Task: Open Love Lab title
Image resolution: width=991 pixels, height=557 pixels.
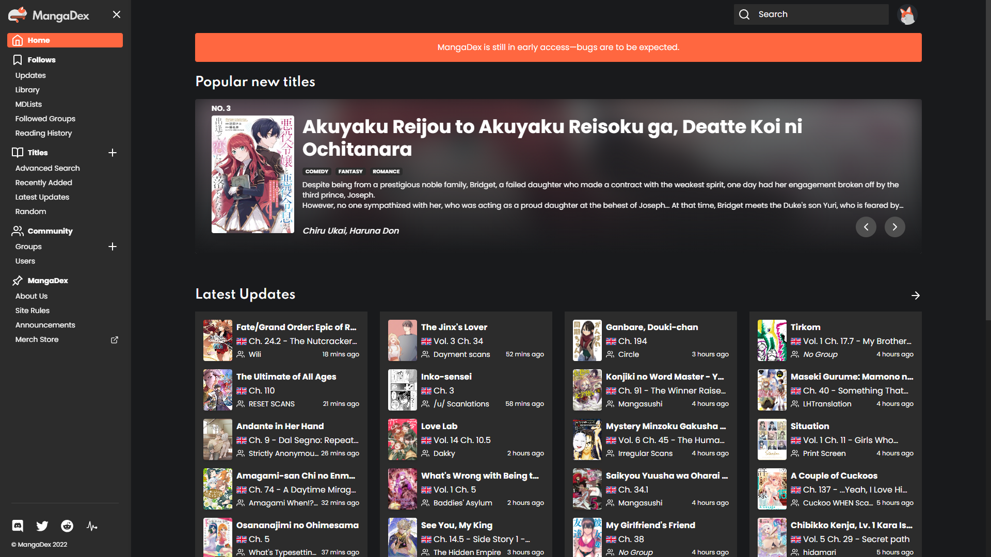Action: (x=439, y=426)
